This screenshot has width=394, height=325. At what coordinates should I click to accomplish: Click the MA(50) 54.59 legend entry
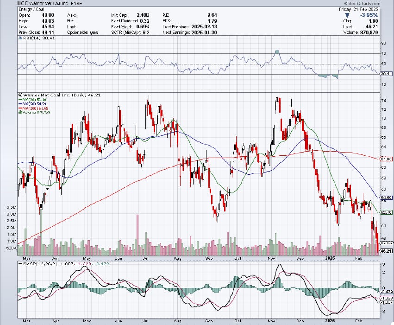tap(32, 104)
